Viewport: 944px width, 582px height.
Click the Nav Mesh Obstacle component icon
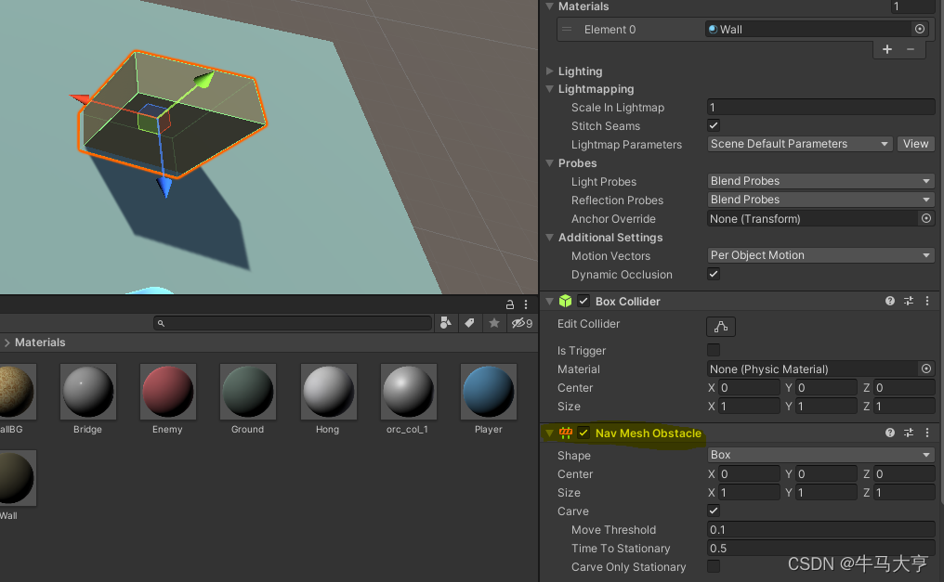tap(565, 433)
